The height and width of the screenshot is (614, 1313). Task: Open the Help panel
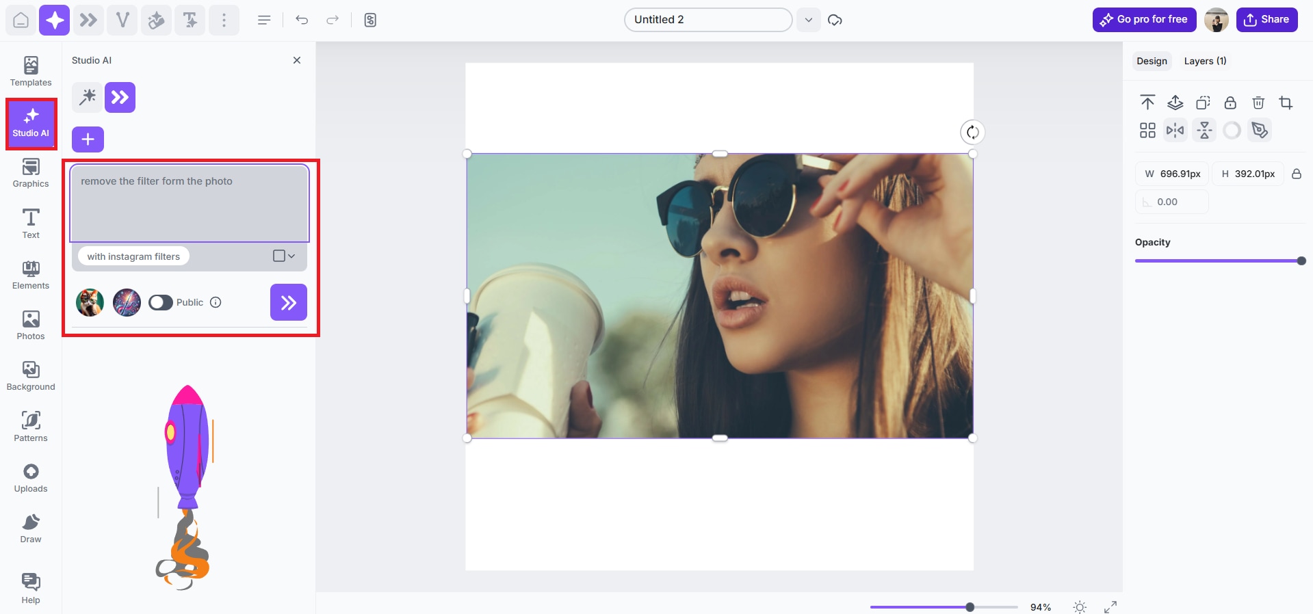click(x=31, y=589)
